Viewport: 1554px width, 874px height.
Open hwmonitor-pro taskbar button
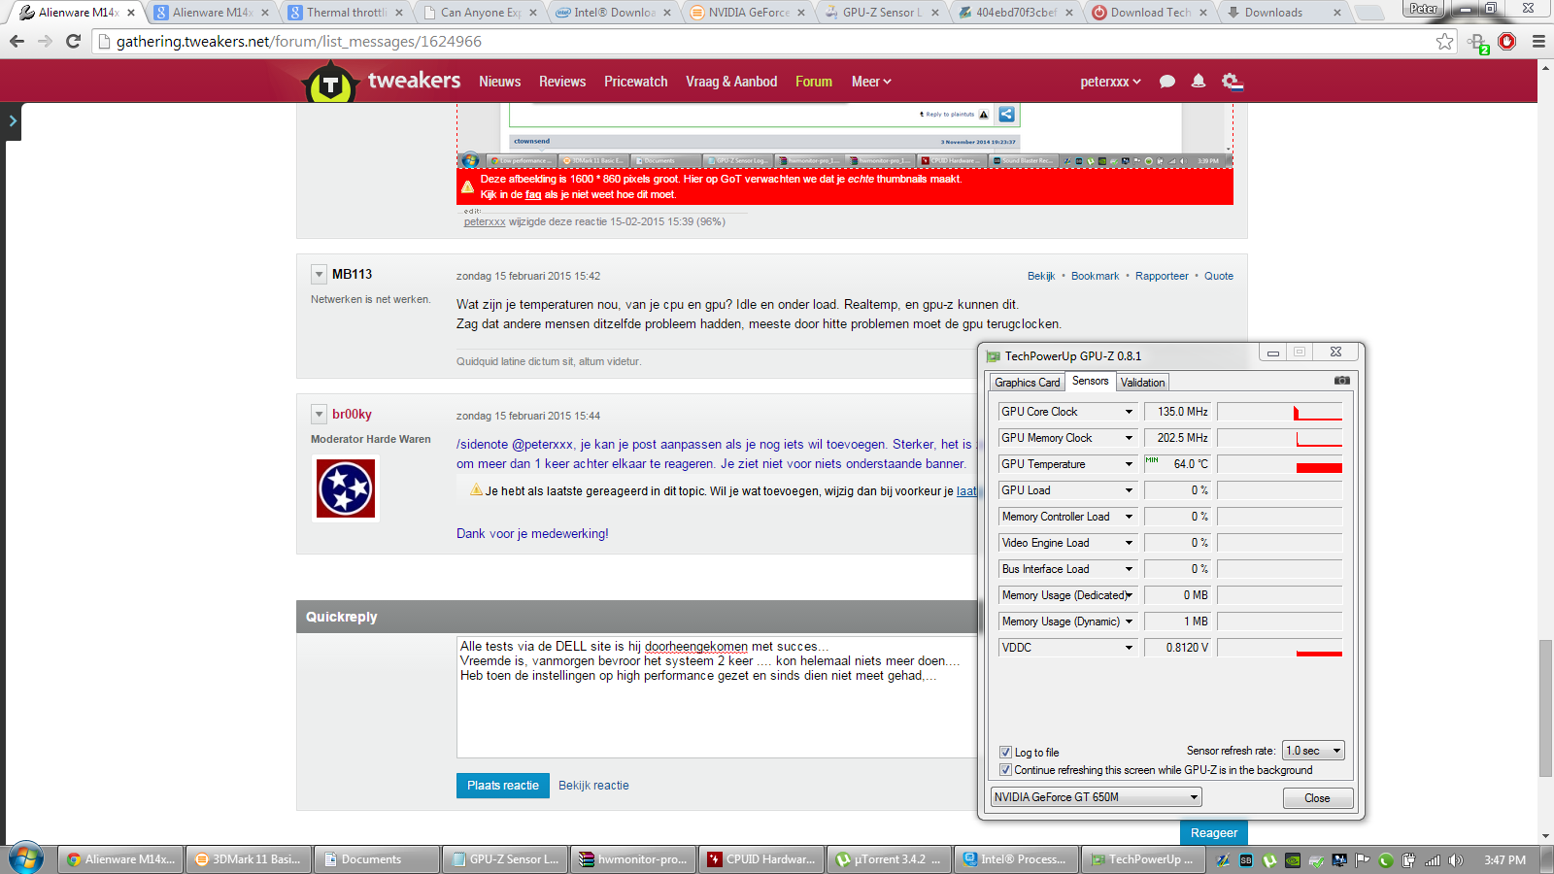click(631, 859)
